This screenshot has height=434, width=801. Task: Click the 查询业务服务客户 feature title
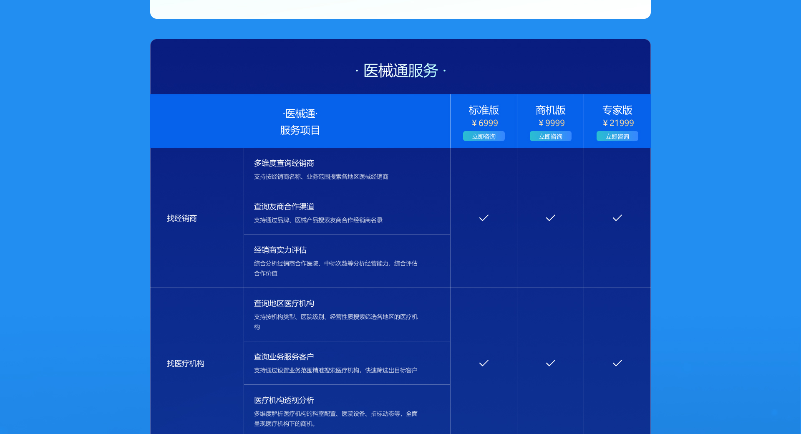[x=284, y=357]
